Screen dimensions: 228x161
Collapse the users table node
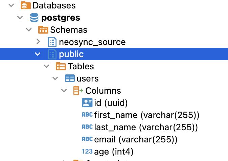pyautogui.click(x=55, y=78)
